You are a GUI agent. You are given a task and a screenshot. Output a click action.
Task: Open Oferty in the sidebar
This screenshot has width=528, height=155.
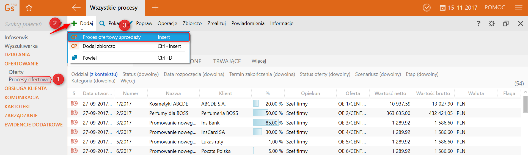16,72
